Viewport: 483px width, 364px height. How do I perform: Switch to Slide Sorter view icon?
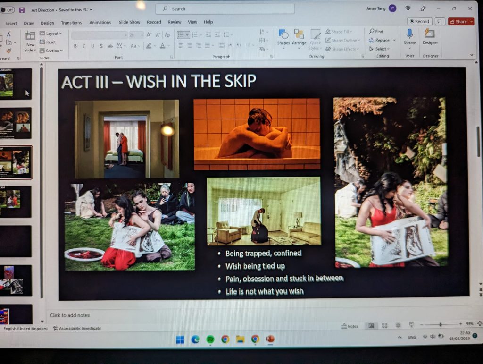pyautogui.click(x=384, y=325)
